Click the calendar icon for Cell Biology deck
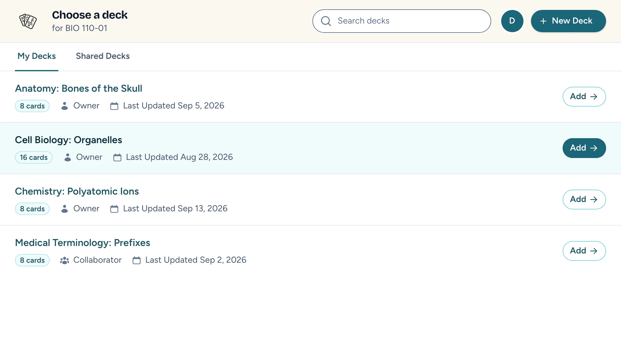 pyautogui.click(x=117, y=157)
